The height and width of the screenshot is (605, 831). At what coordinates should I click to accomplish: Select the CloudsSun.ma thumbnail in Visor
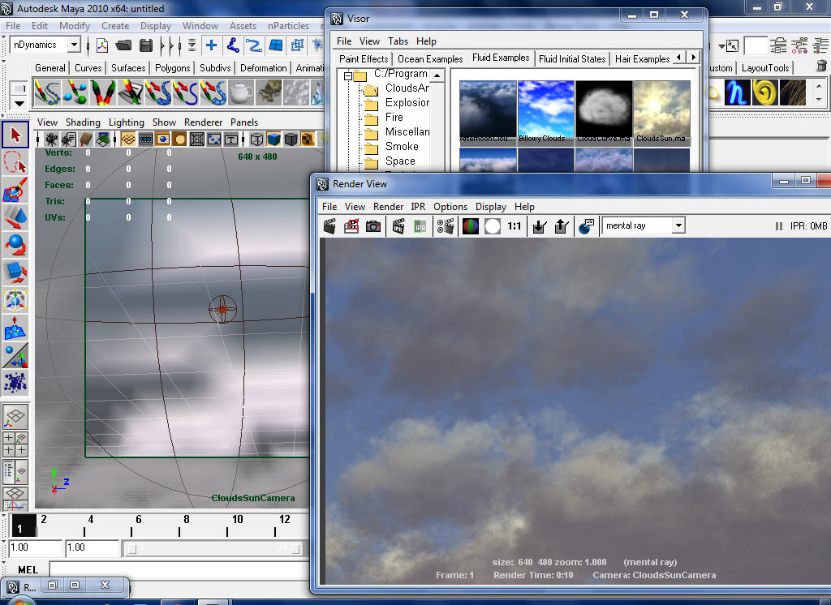662,112
